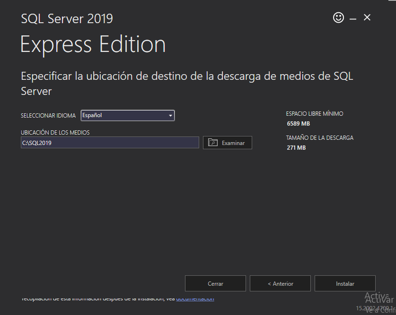Click Examinar to browse for media location
Image resolution: width=396 pixels, height=315 pixels.
[x=227, y=142]
